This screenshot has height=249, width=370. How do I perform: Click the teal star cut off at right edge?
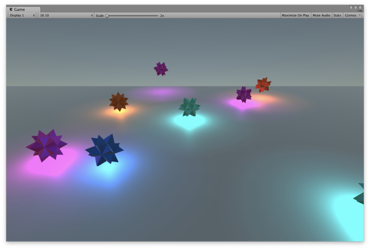coord(359,195)
